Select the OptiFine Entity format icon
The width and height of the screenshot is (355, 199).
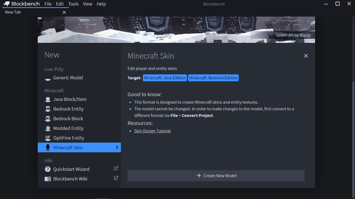coord(48,138)
